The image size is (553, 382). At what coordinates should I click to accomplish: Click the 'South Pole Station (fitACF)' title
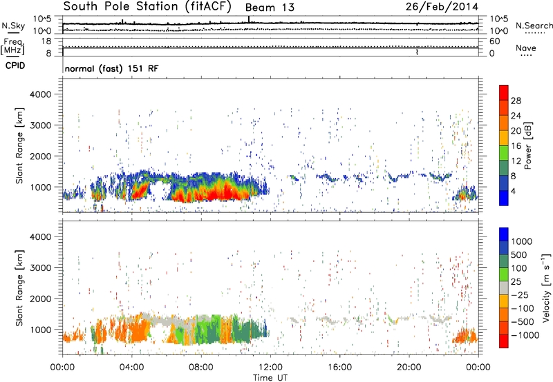tap(147, 7)
